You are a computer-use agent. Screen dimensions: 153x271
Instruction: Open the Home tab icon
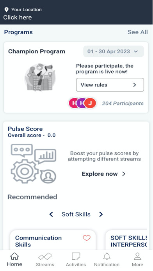tap(14, 256)
